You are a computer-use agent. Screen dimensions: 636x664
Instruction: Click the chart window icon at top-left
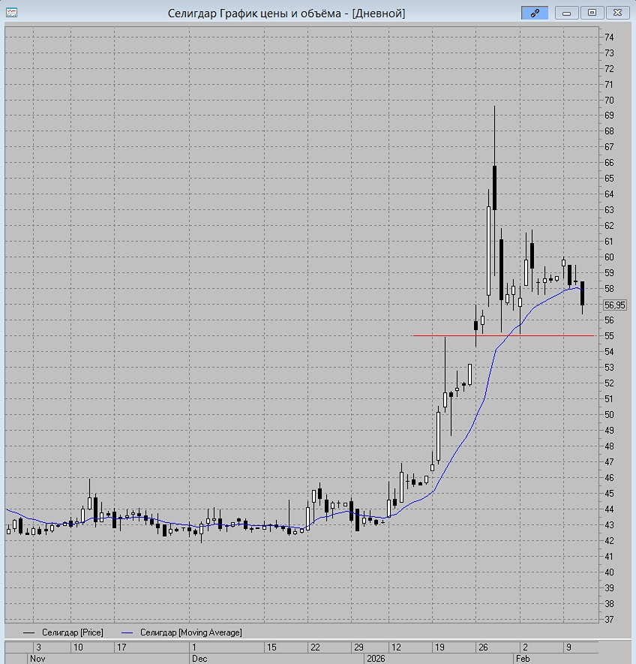tap(11, 13)
